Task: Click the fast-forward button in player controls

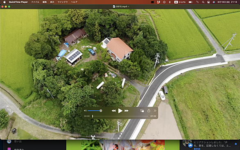Action: [x=127, y=111]
